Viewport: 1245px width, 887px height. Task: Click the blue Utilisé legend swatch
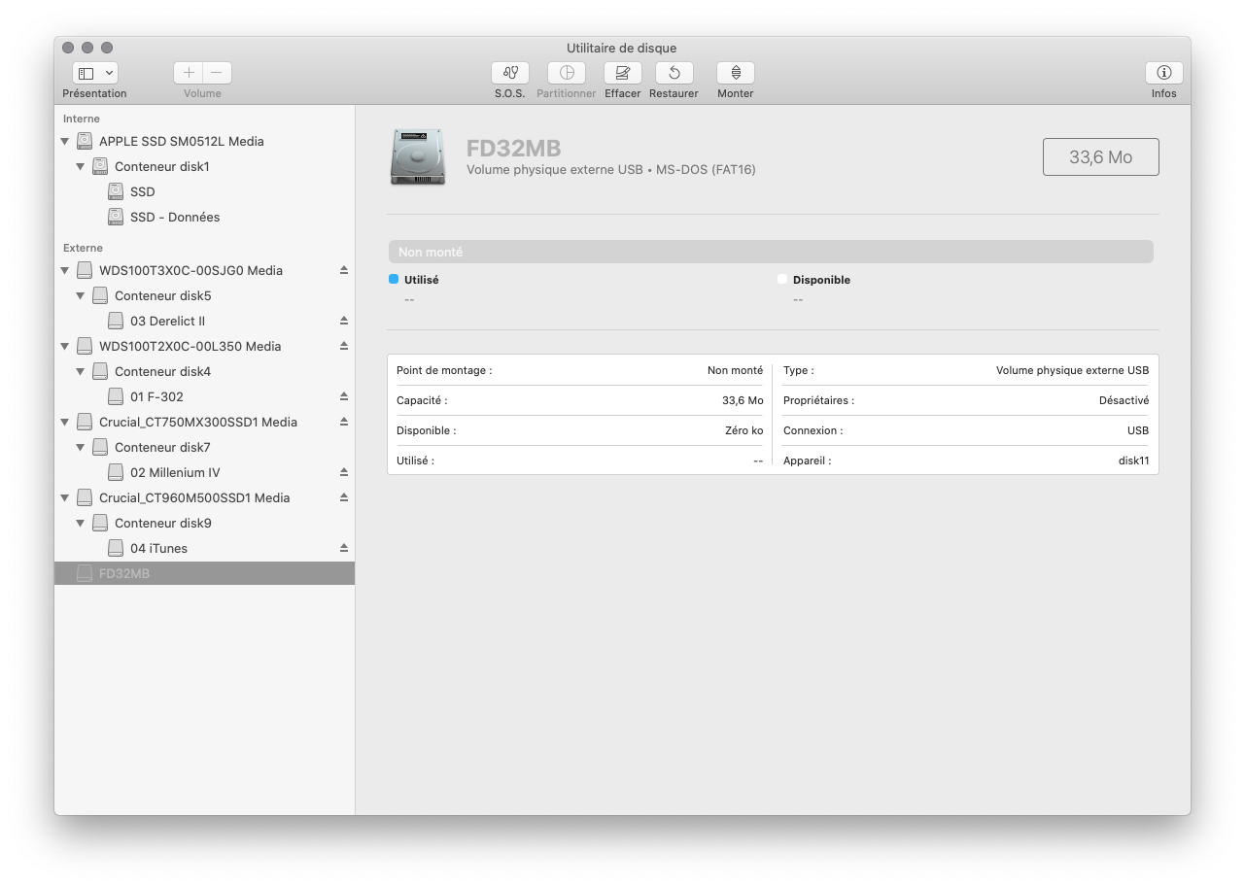click(394, 280)
